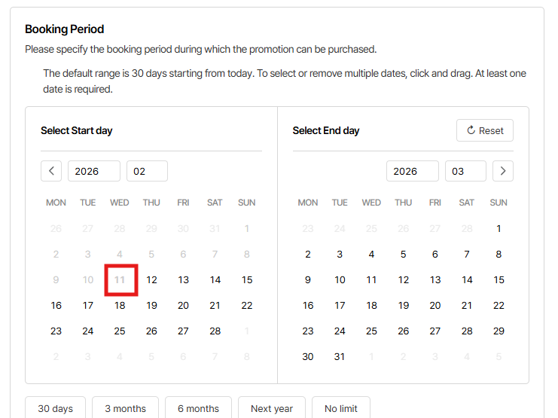This screenshot has width=558, height=418.
Task: Open the start calendar month field 02
Action: coord(147,171)
